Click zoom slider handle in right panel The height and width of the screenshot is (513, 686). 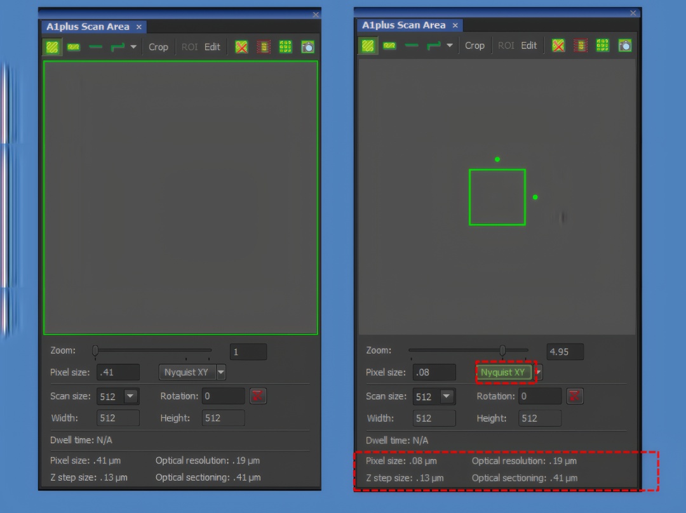click(x=502, y=350)
